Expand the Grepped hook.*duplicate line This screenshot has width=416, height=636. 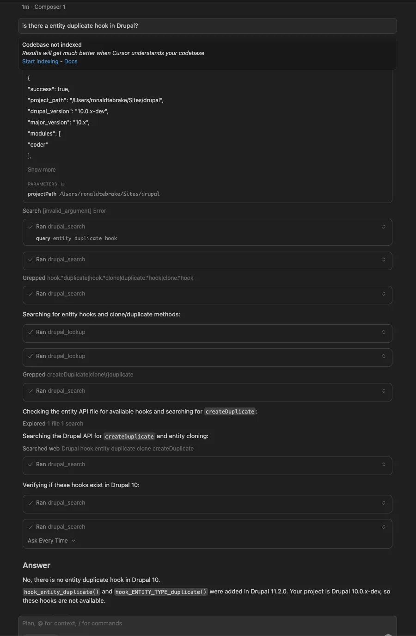click(108, 278)
